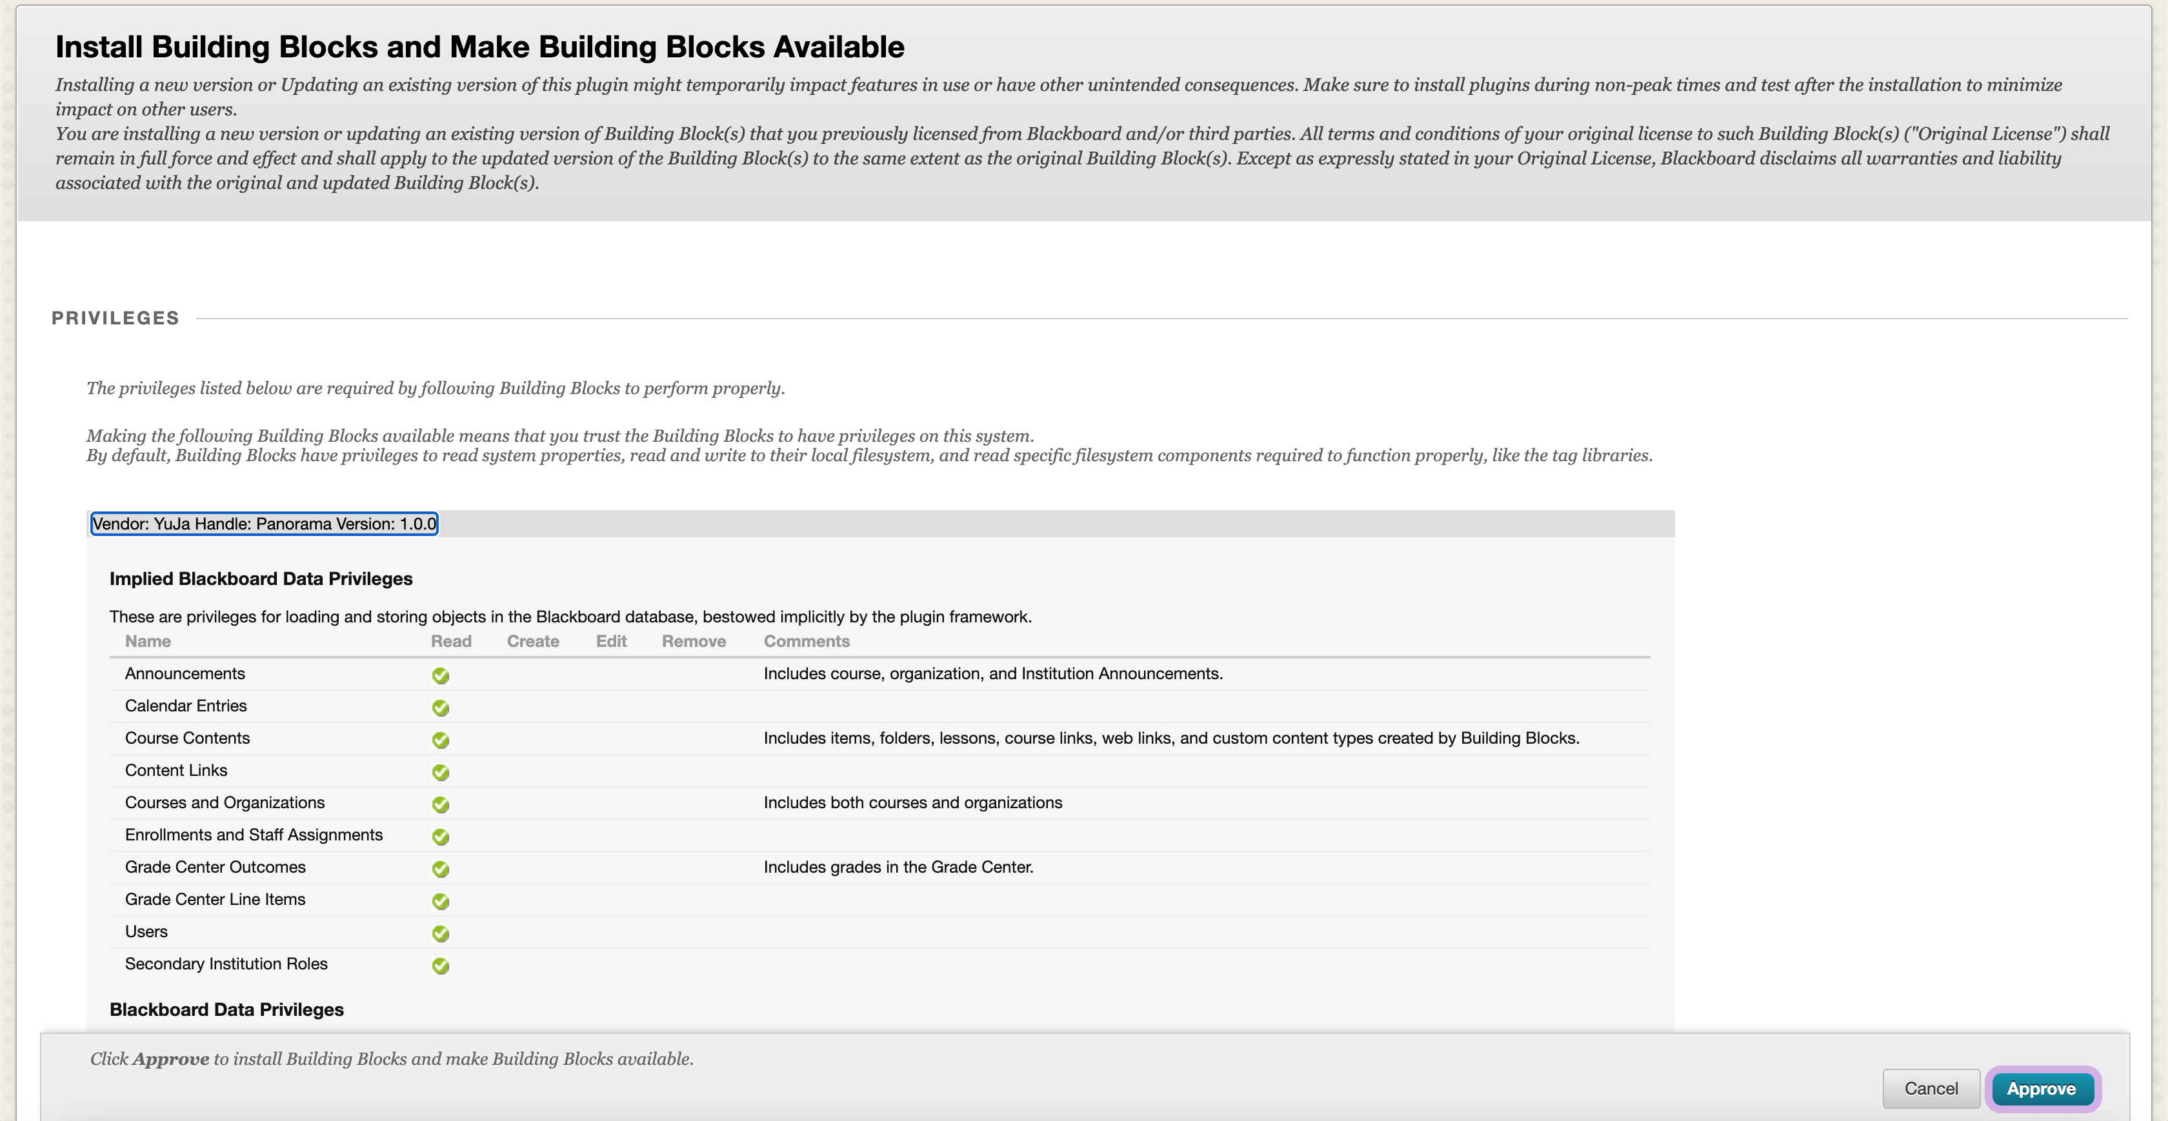Click Enrollments and Staff Assignments checkmark
Viewport: 2168px width, 1121px height.
click(x=440, y=837)
